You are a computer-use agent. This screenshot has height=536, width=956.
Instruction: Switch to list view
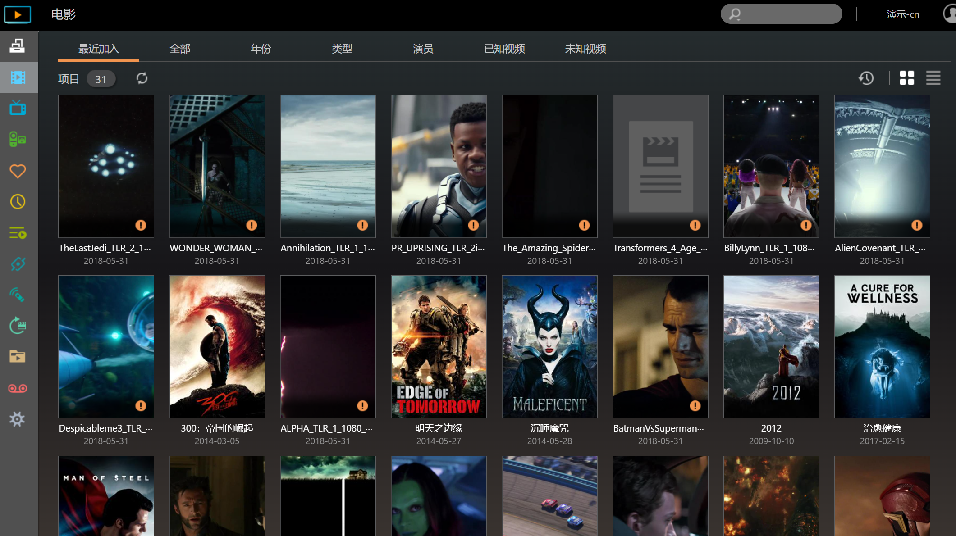point(933,78)
